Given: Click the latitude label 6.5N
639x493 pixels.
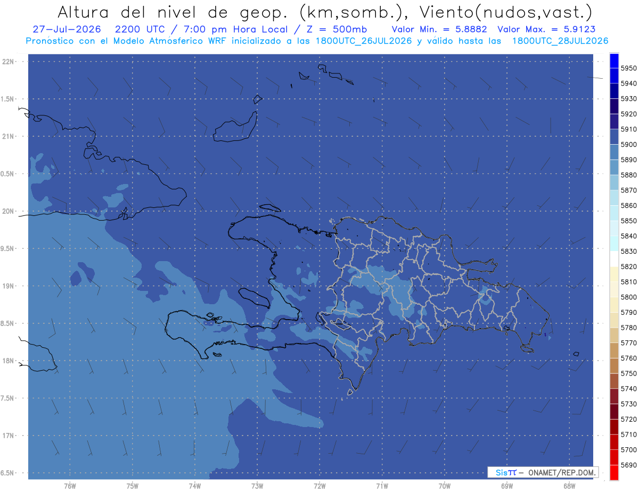Looking at the screenshot, I should click(x=7, y=473).
